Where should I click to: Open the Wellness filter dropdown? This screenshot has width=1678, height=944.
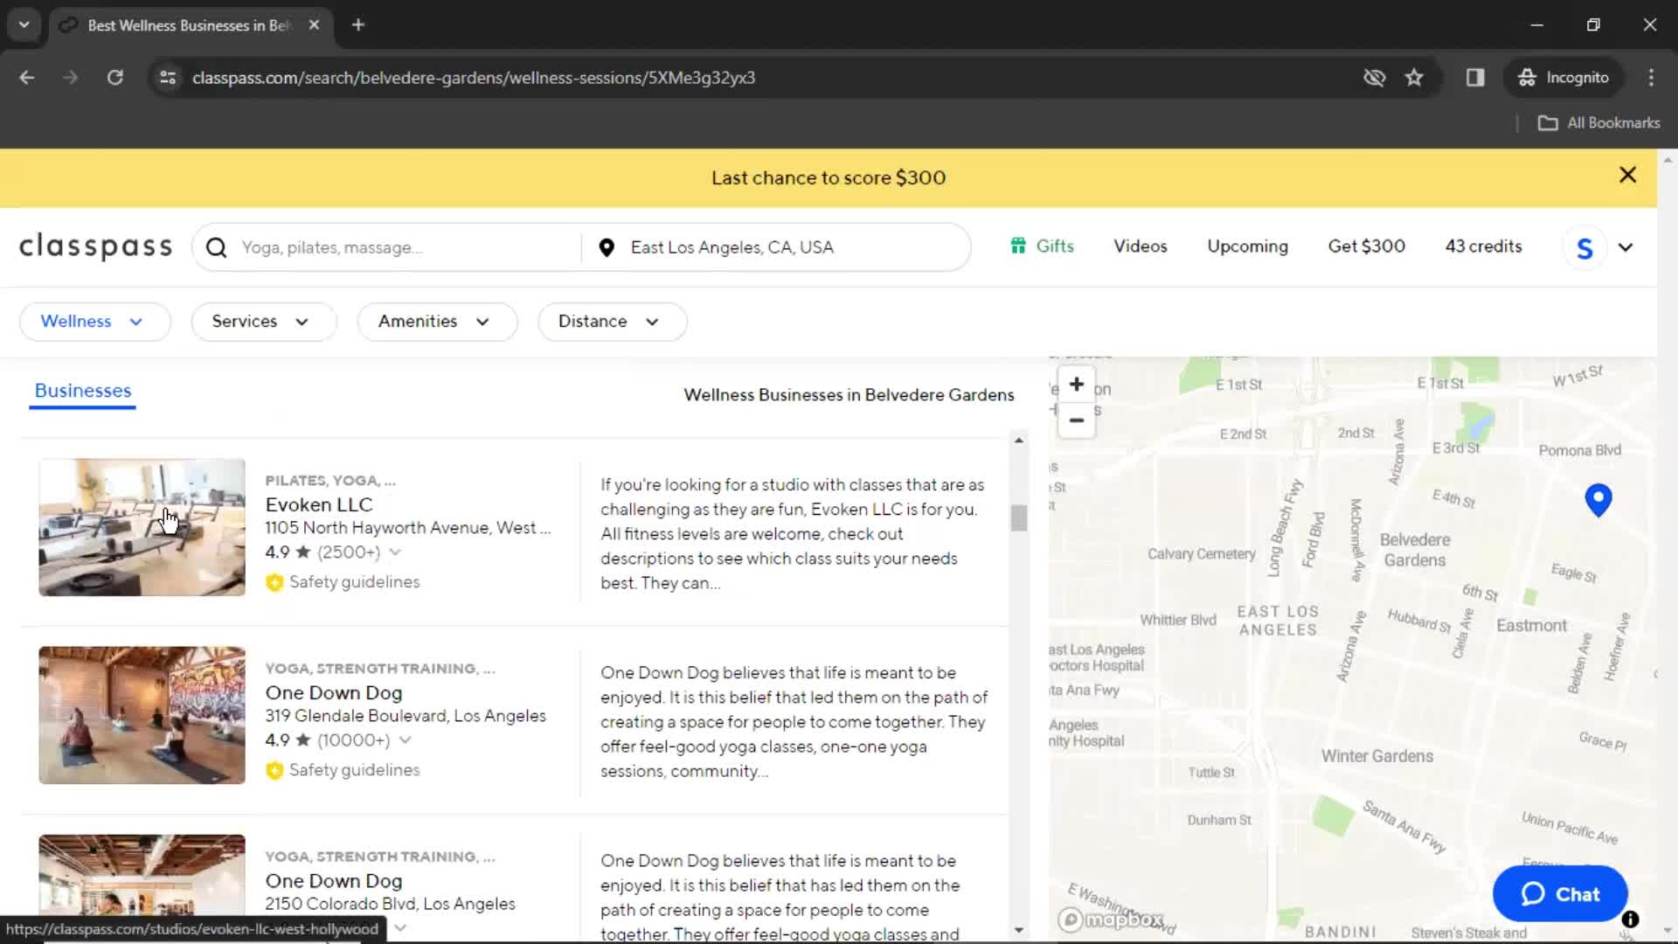[94, 322]
